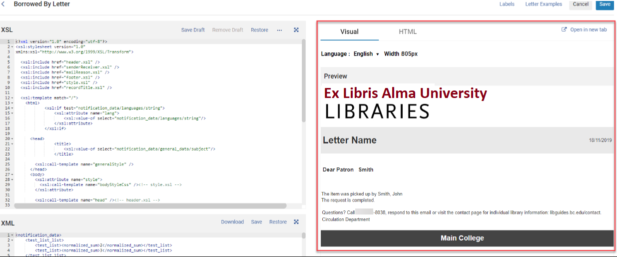Download the XML sample file

(232, 222)
